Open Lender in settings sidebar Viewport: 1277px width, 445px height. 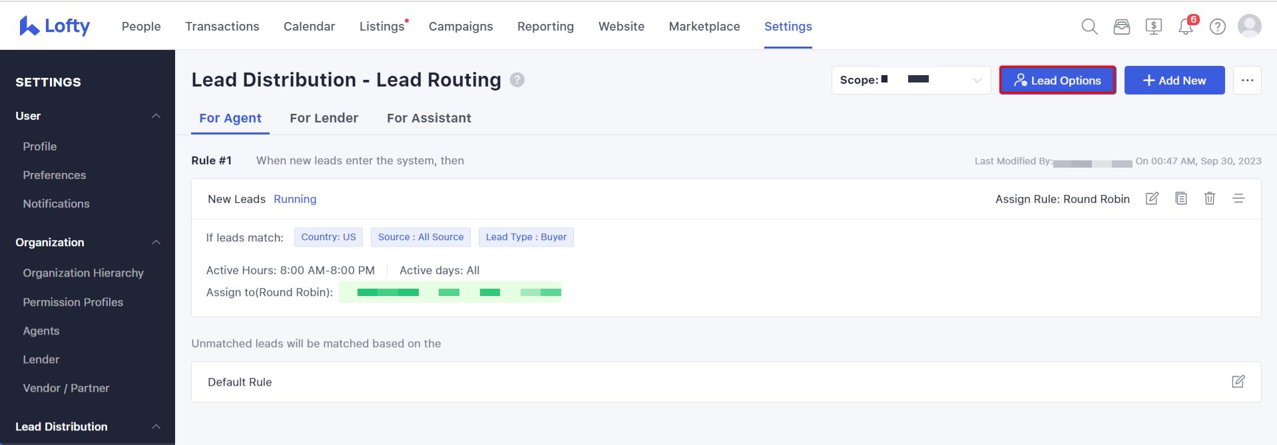coord(41,359)
